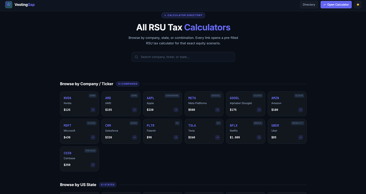
Task: Click the $500 Meta price
Action: [x=192, y=110]
